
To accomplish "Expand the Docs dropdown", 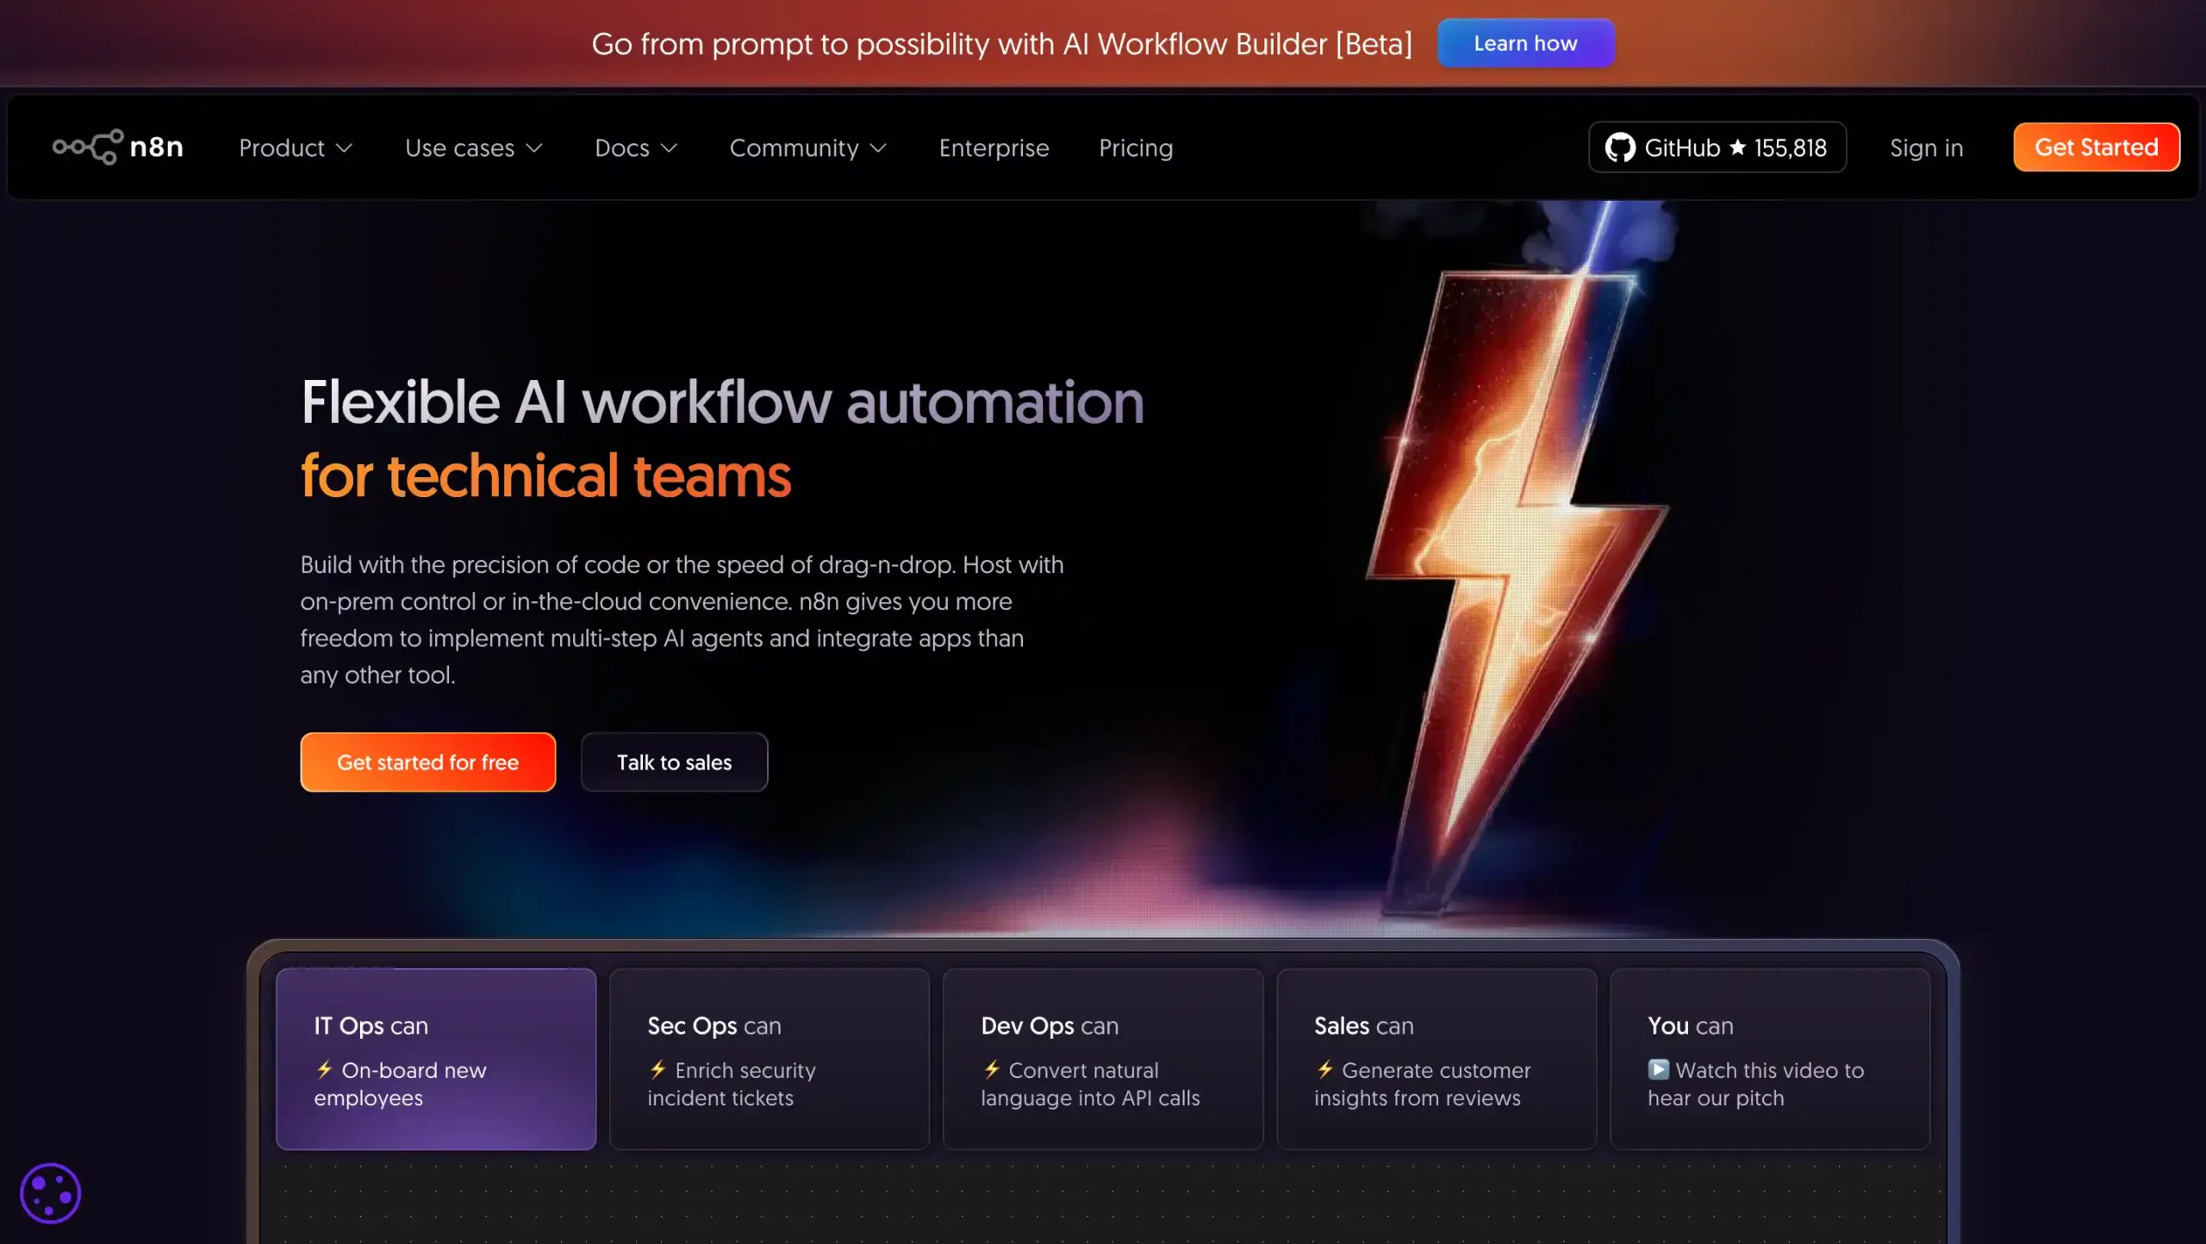I will click(x=635, y=147).
